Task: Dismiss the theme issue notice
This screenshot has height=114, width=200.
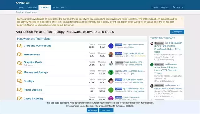Action: (x=182, y=19)
